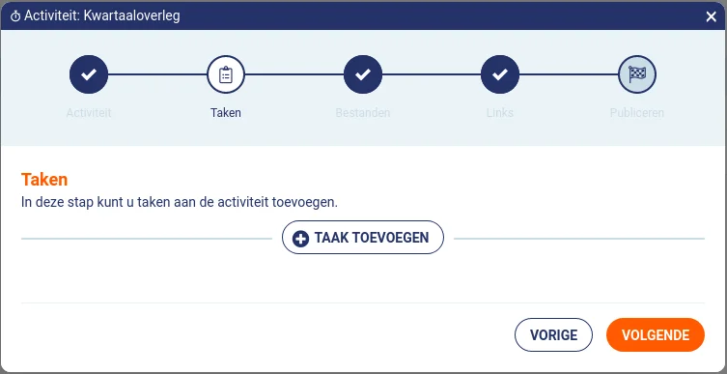
Task: Select the clipboard icon of the Taken step
Action: pos(226,74)
